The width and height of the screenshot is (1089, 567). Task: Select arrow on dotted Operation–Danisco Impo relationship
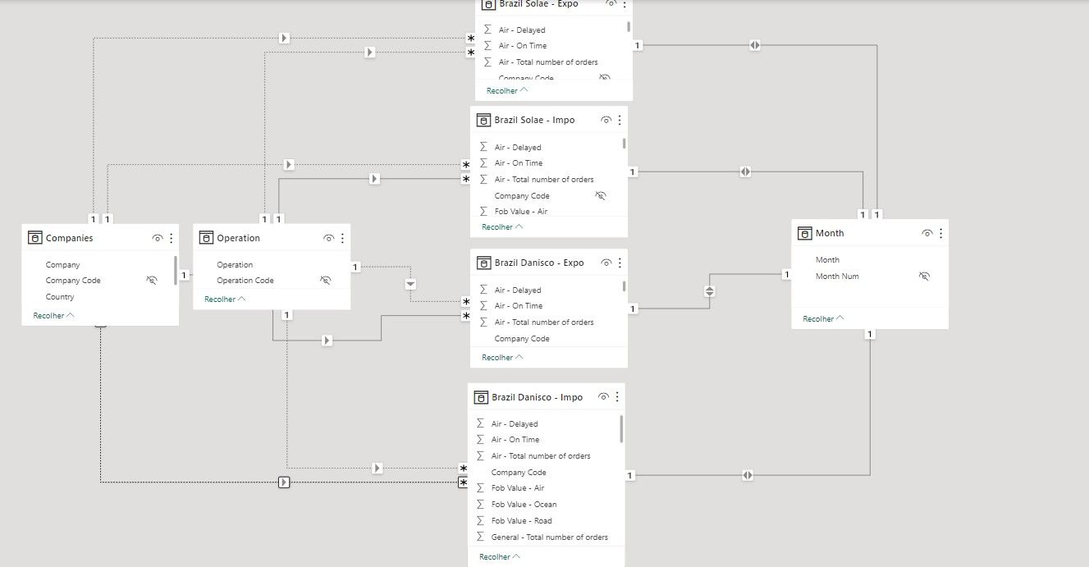(377, 468)
